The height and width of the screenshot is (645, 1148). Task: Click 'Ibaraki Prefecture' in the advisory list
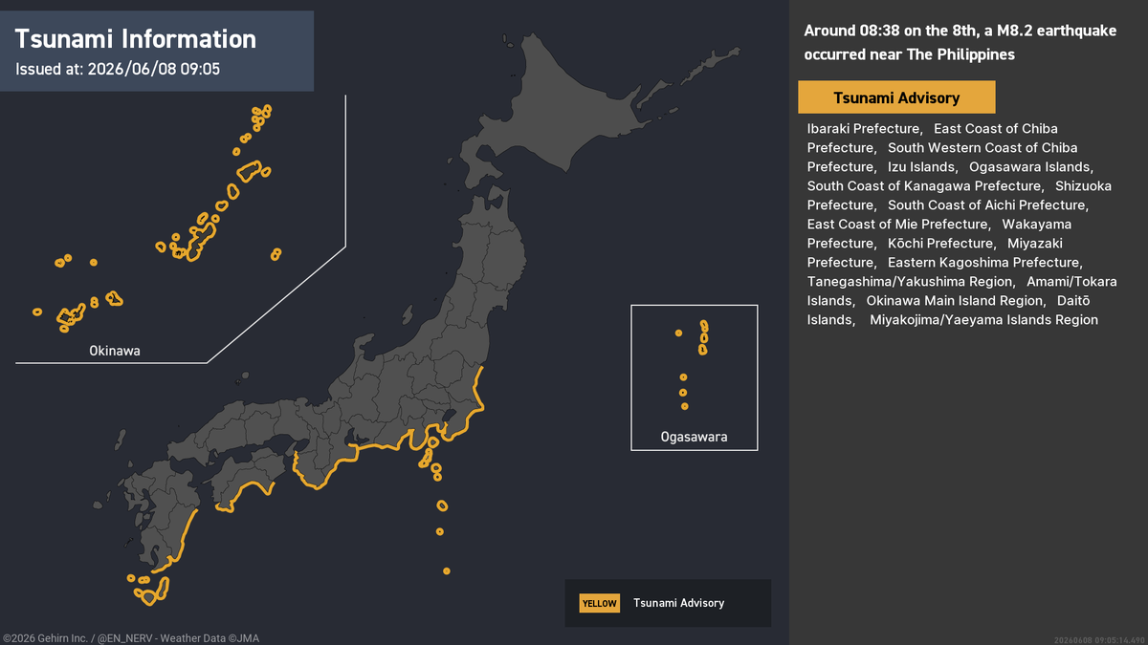[864, 128]
